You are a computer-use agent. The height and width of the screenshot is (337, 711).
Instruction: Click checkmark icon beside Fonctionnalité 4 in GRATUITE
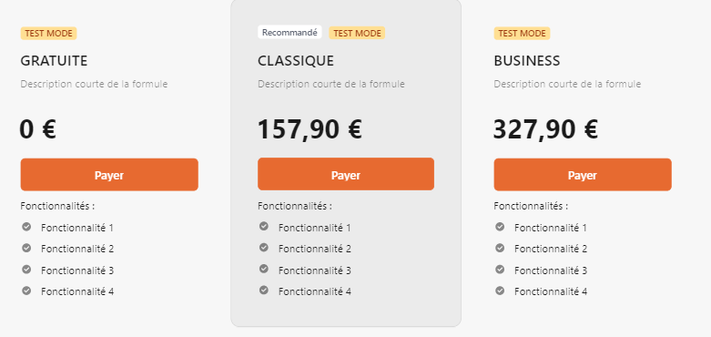click(x=26, y=291)
